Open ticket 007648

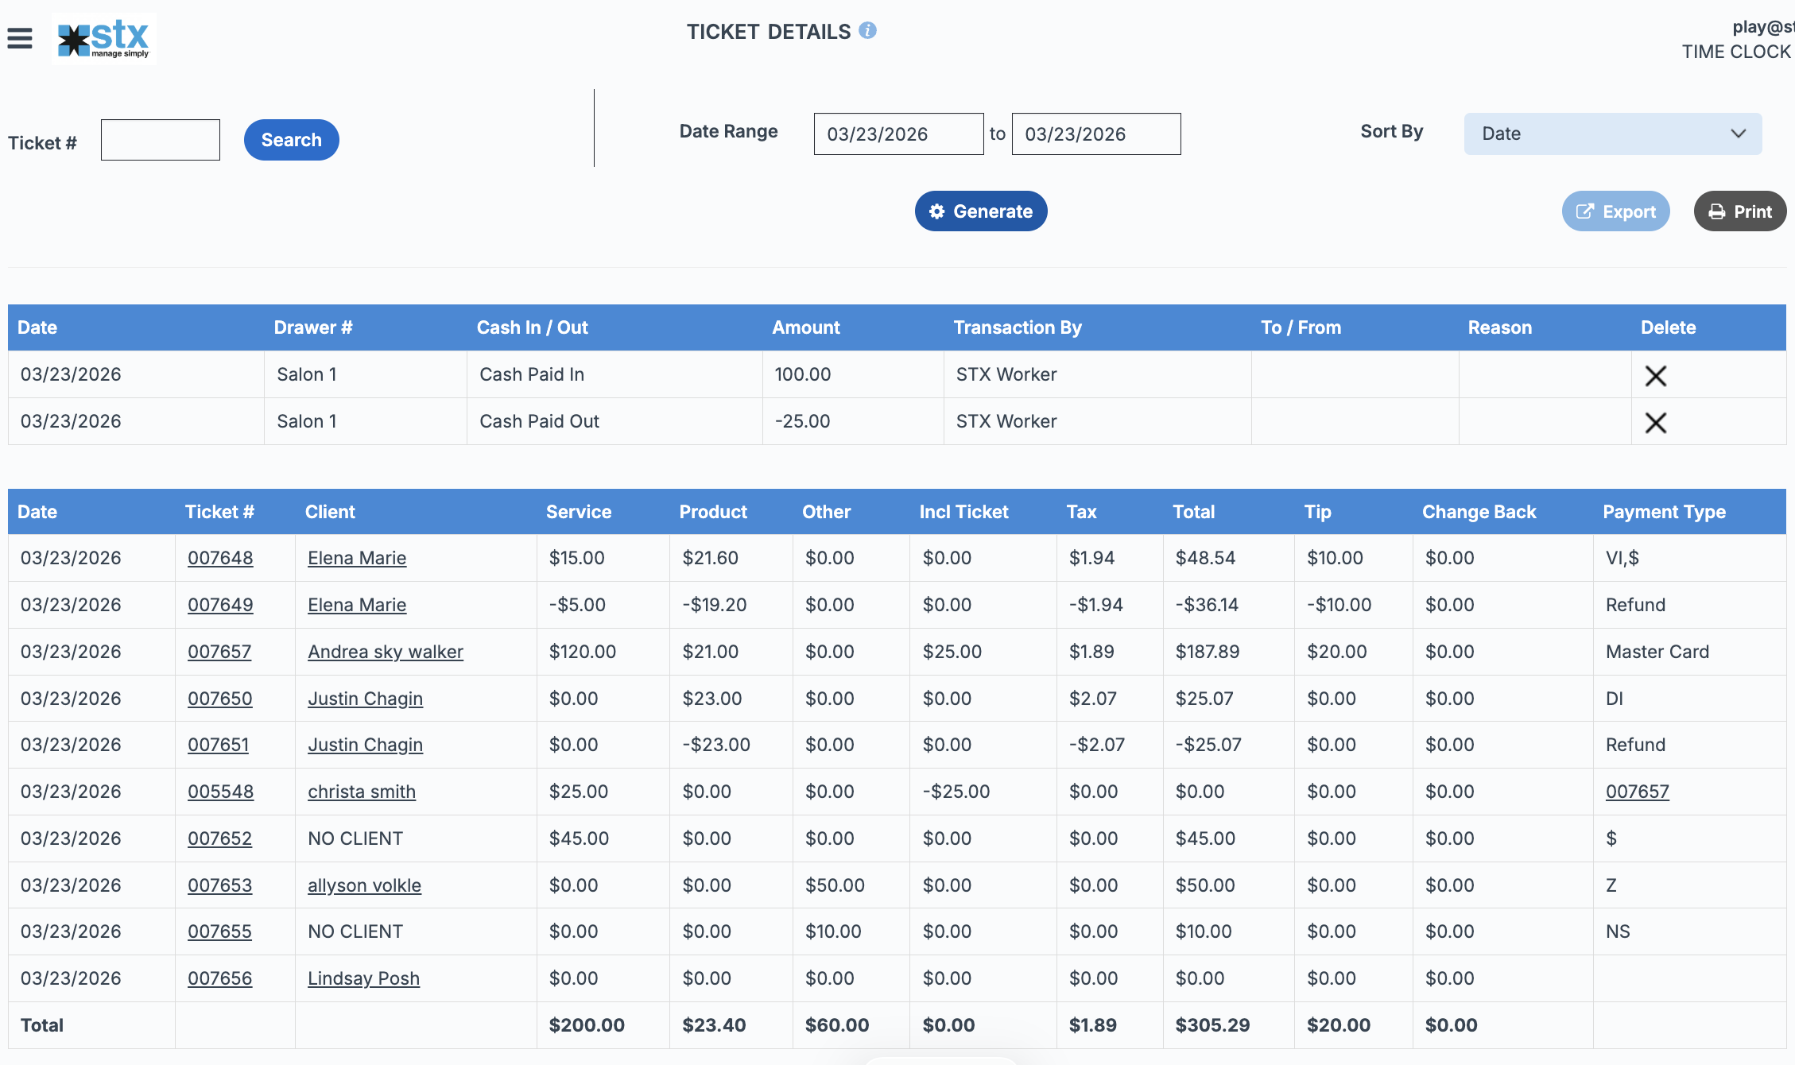tap(220, 558)
